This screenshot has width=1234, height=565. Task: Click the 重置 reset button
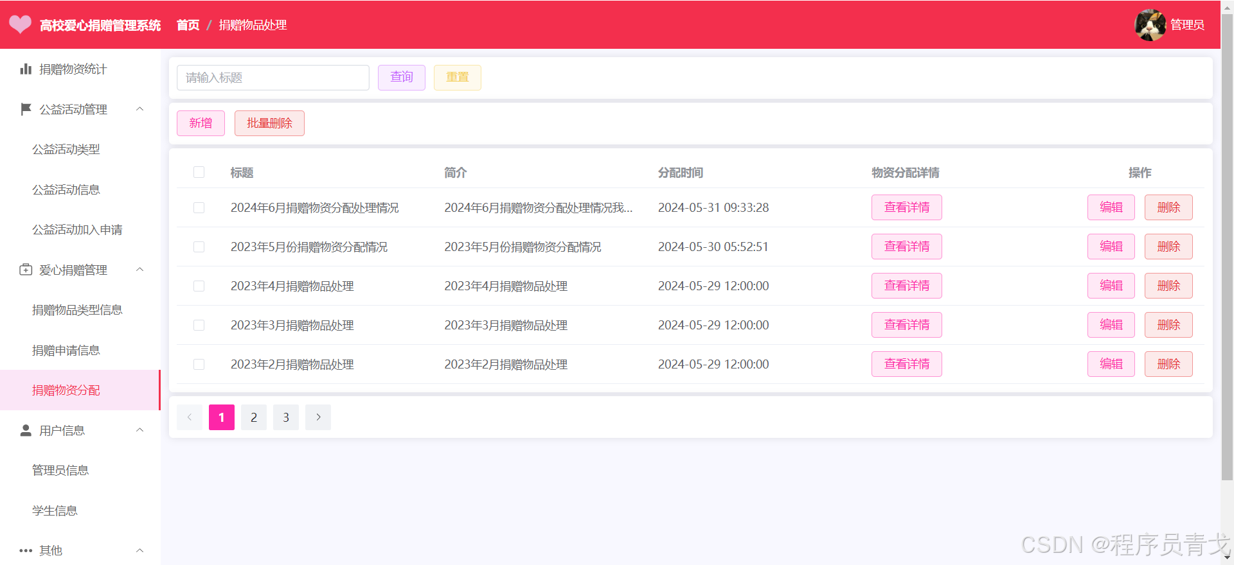coord(458,77)
